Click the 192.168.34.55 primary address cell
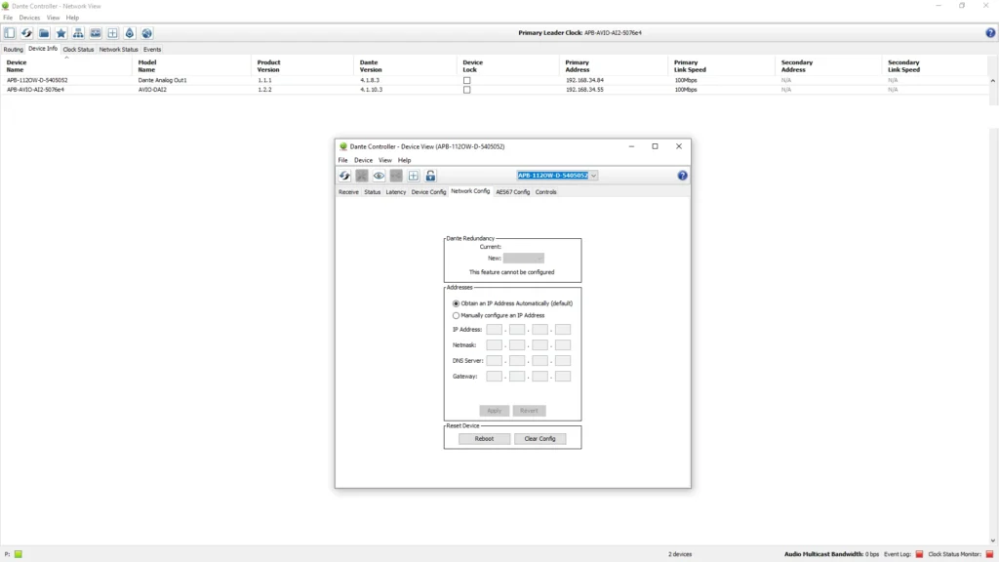 coord(585,90)
